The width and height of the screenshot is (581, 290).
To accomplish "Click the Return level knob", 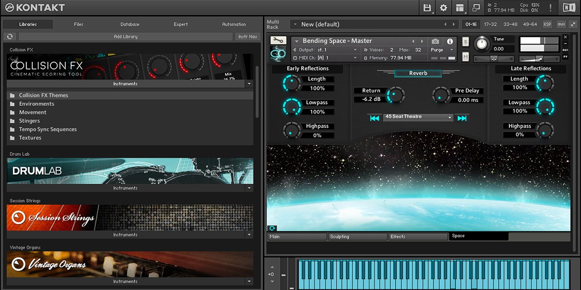I will coord(396,95).
